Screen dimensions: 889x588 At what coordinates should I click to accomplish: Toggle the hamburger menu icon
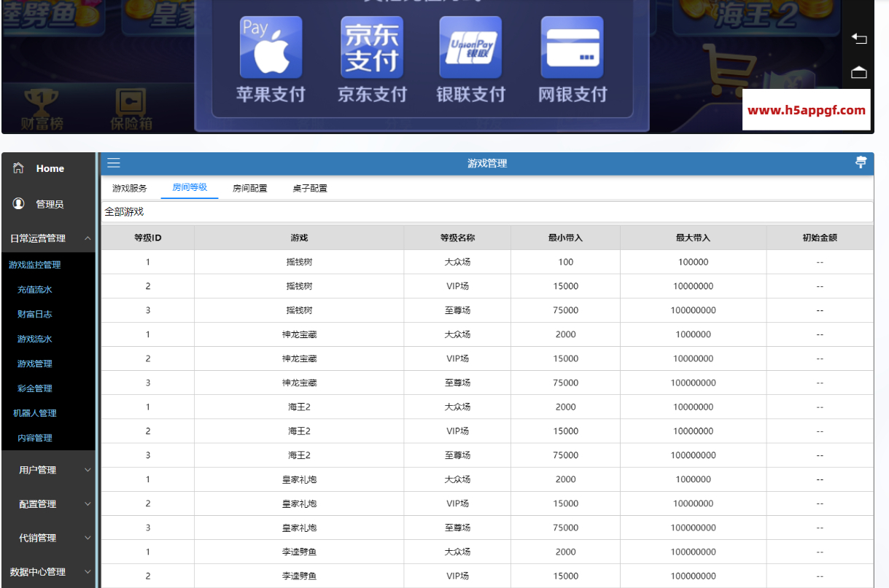pyautogui.click(x=114, y=163)
